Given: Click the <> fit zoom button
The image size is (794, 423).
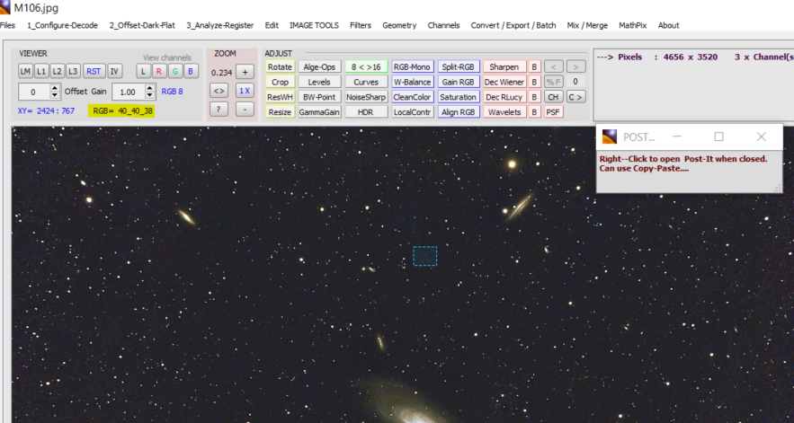Looking at the screenshot, I should [x=219, y=91].
